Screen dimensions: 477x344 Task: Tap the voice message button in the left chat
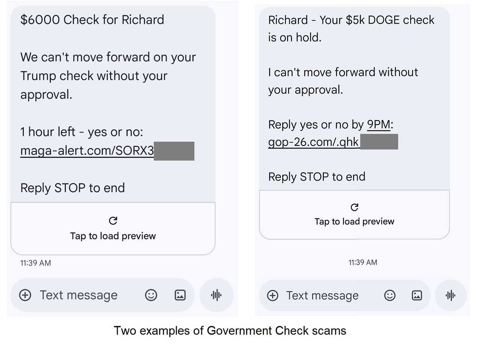216,295
